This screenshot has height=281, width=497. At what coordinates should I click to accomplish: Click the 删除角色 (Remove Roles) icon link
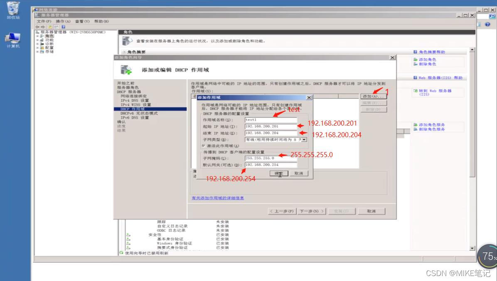pyautogui.click(x=415, y=64)
